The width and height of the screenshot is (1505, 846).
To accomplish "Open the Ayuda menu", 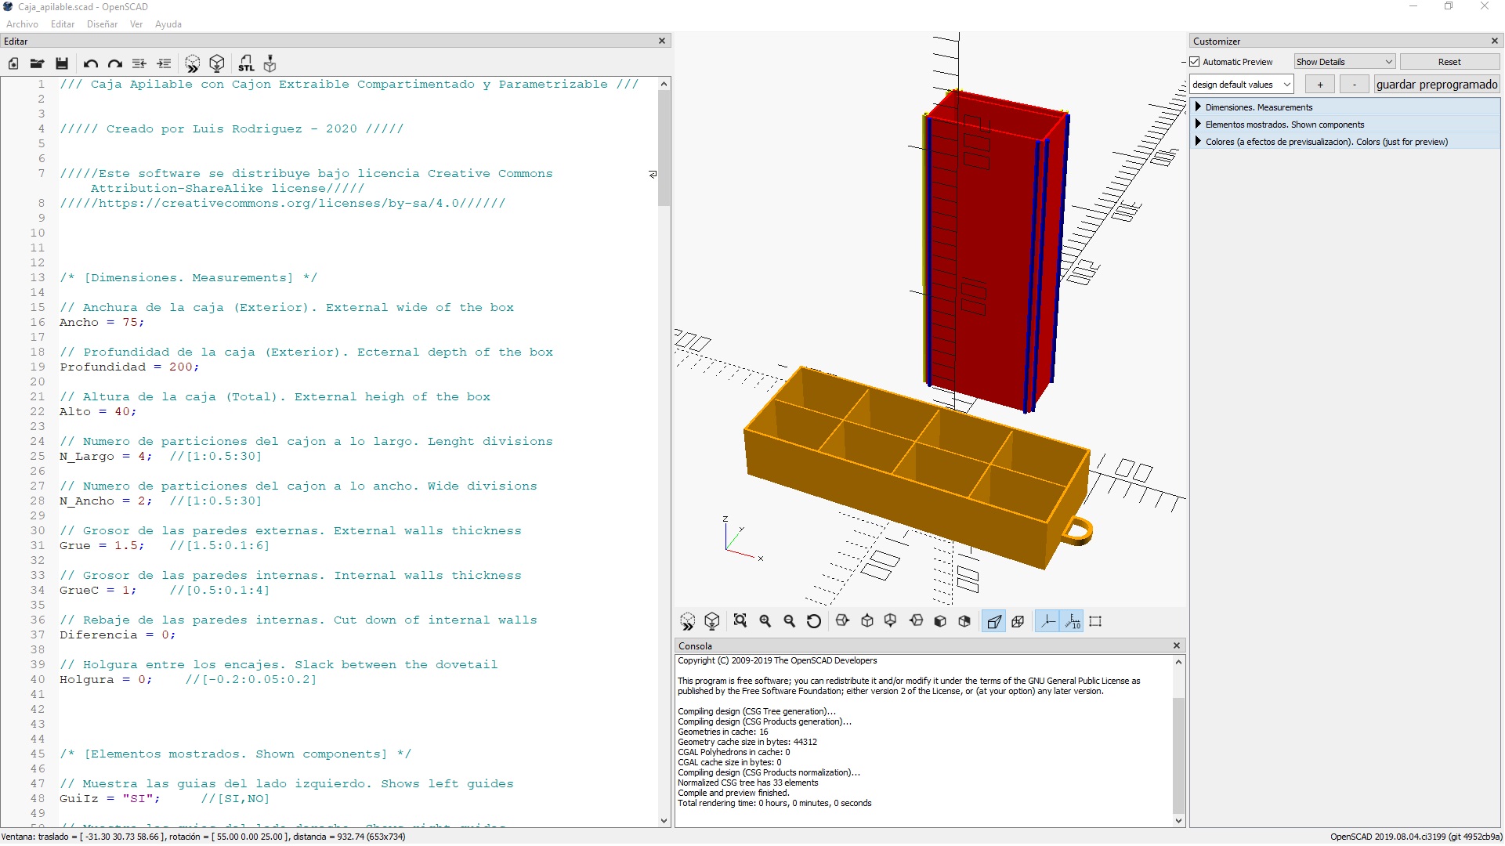I will pyautogui.click(x=168, y=24).
